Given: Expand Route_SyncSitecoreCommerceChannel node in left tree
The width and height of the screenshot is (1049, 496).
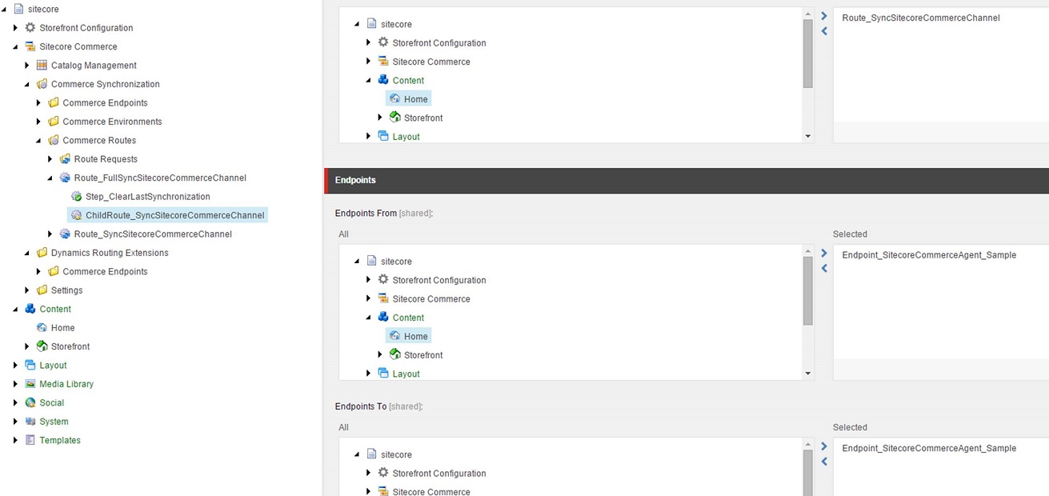Looking at the screenshot, I should tap(50, 234).
